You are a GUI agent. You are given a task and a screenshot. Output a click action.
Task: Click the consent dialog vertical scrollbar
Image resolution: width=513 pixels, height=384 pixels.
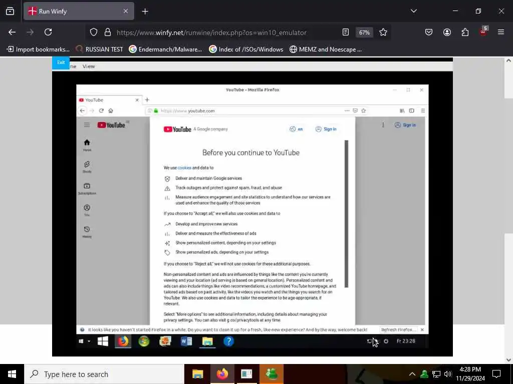click(347, 214)
